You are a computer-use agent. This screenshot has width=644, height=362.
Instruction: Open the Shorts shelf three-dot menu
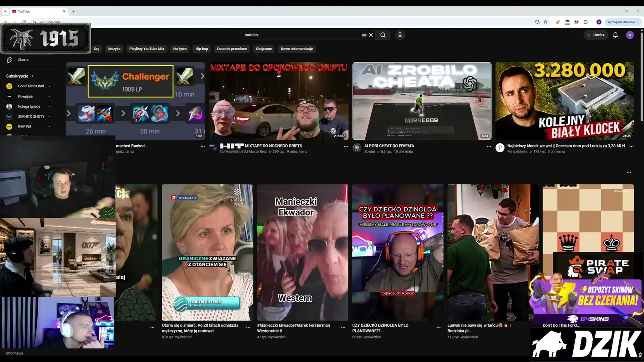(629, 172)
